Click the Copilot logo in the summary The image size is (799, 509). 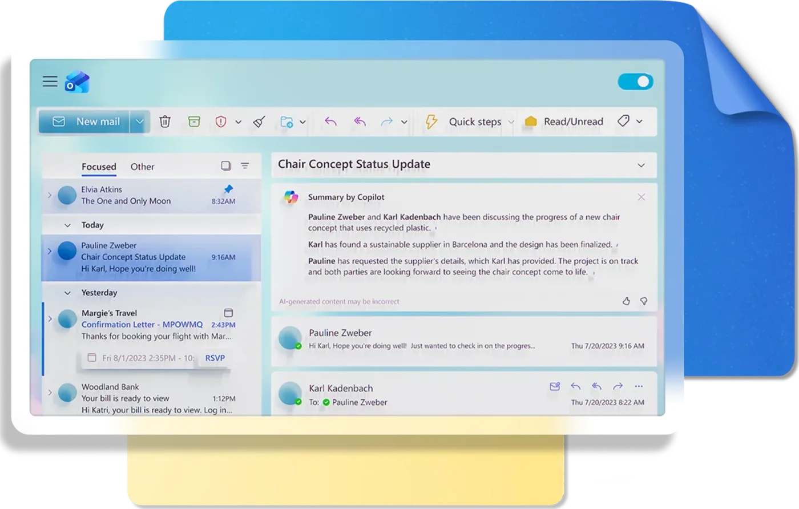pos(291,197)
